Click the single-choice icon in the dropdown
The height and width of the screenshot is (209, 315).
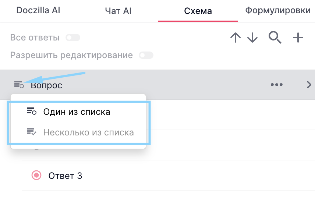pyautogui.click(x=32, y=111)
